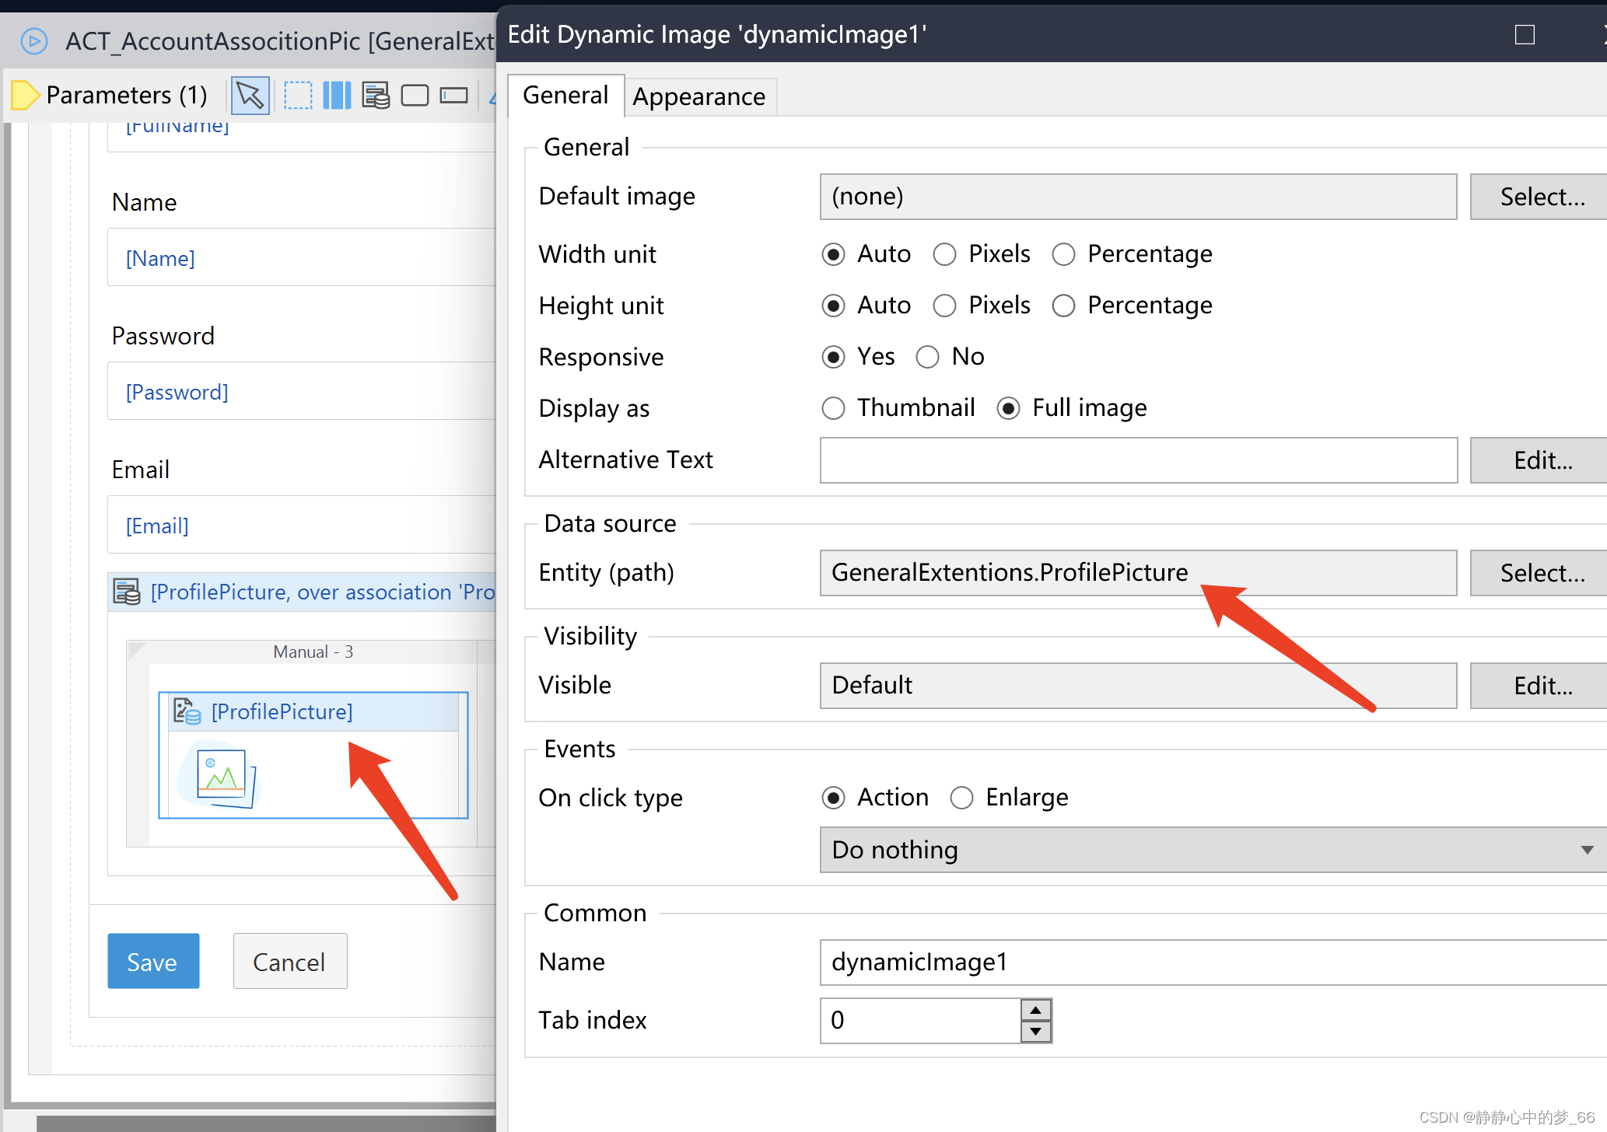This screenshot has height=1132, width=1607.
Task: Increase the Tab index value
Action: (x=1035, y=1010)
